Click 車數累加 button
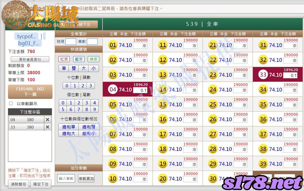Viewport: 304px width, 191px height. 86,179
